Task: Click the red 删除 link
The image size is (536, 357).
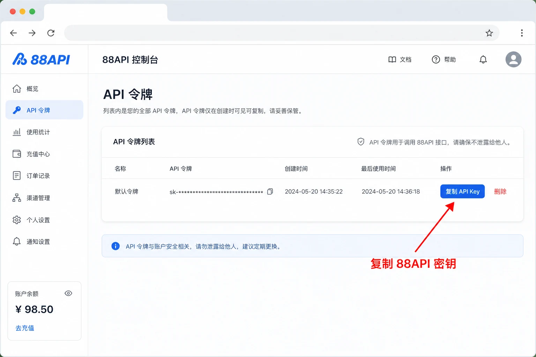Action: click(500, 191)
